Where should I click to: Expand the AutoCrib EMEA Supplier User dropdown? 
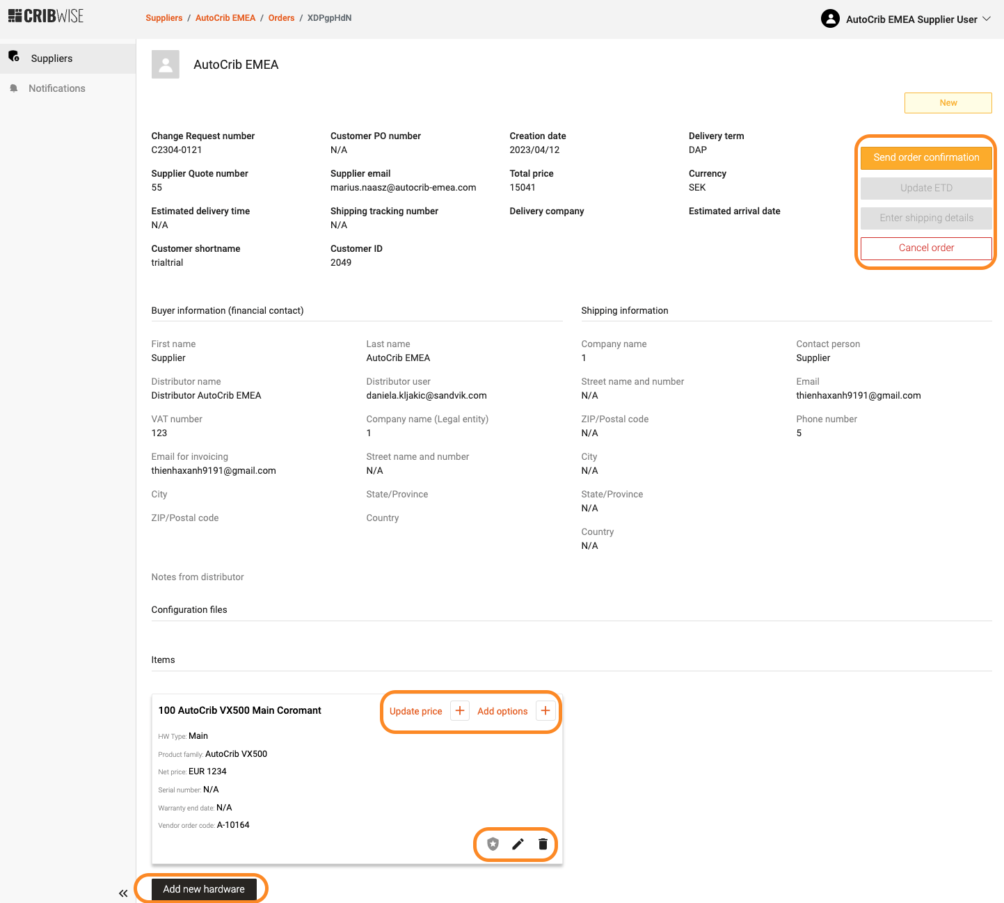[x=986, y=19]
